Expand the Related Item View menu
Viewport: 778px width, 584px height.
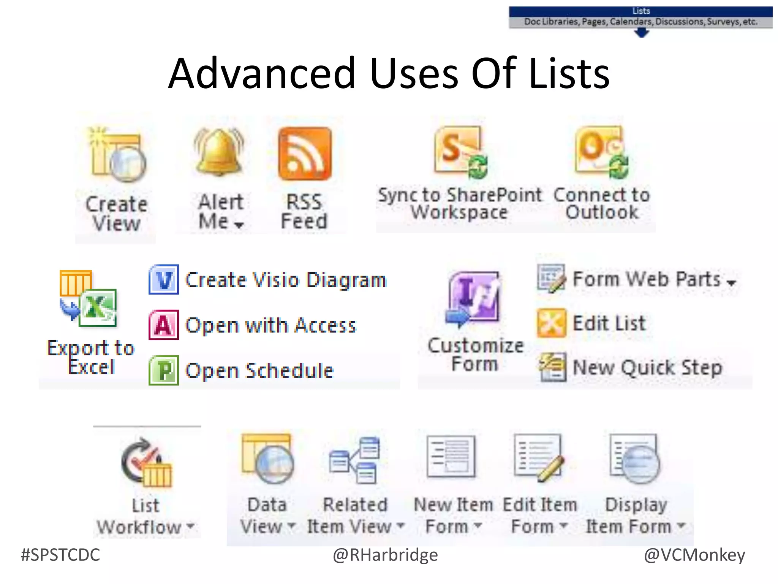401,526
